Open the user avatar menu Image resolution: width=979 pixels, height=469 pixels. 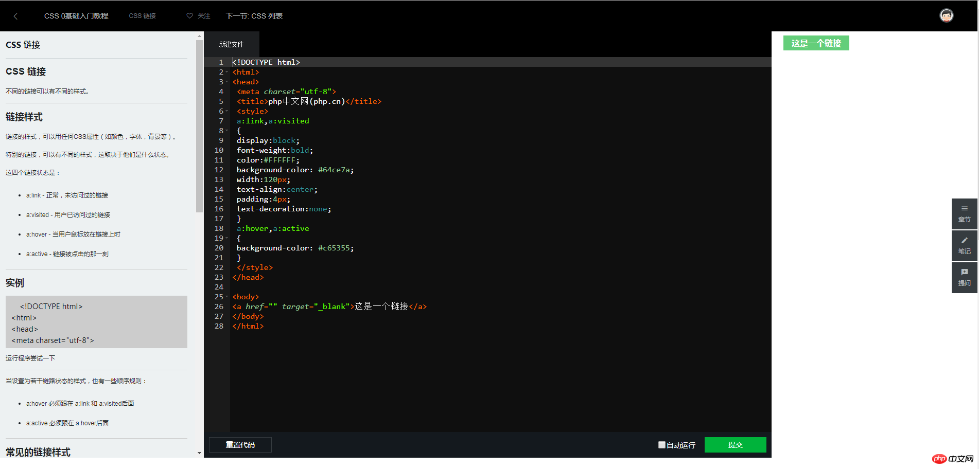click(946, 15)
